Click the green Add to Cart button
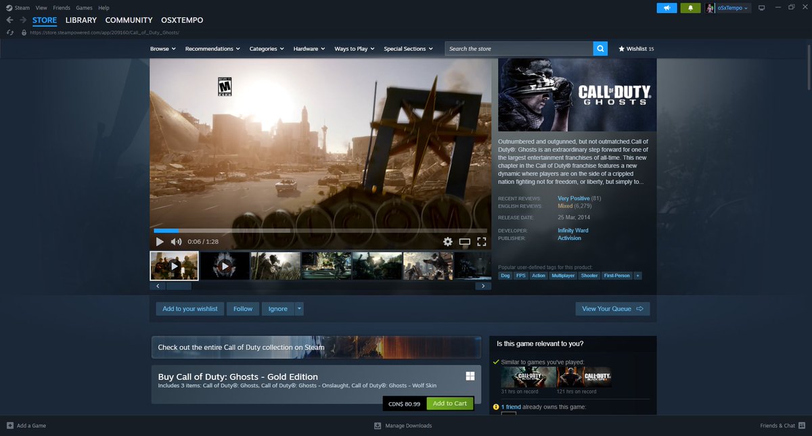Image resolution: width=812 pixels, height=436 pixels. click(x=450, y=404)
